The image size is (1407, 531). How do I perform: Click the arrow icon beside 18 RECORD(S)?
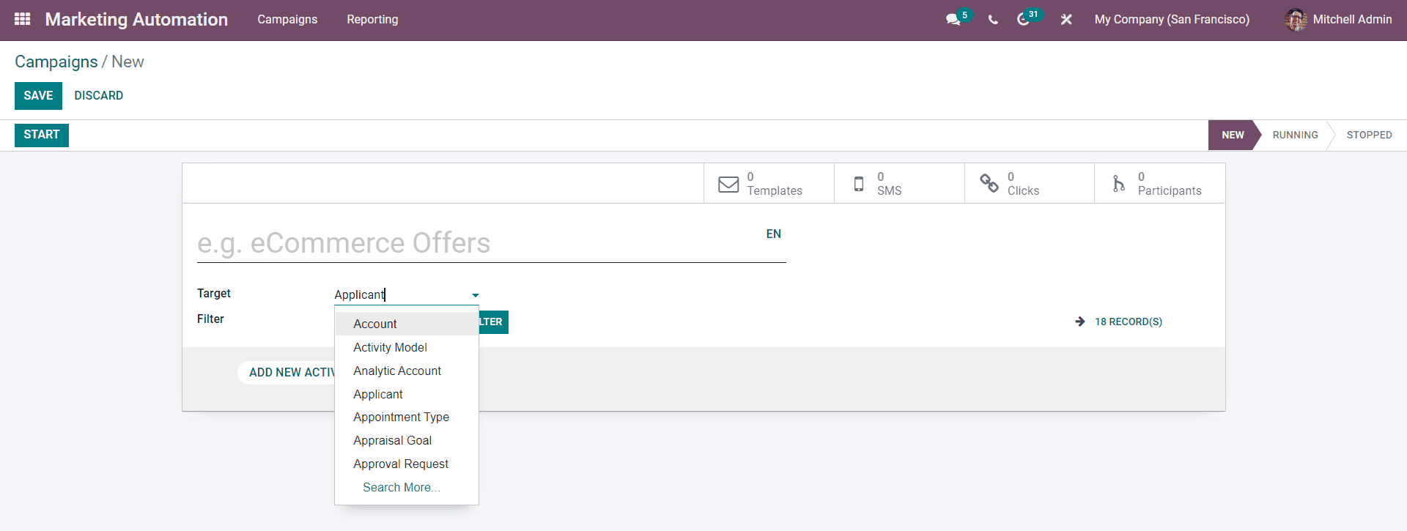coord(1080,322)
